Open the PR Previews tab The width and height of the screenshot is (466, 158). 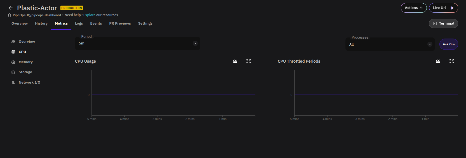coord(120,23)
